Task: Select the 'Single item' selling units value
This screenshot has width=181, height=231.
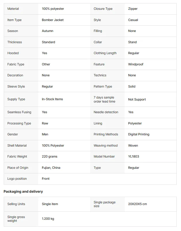Action: [50, 204]
